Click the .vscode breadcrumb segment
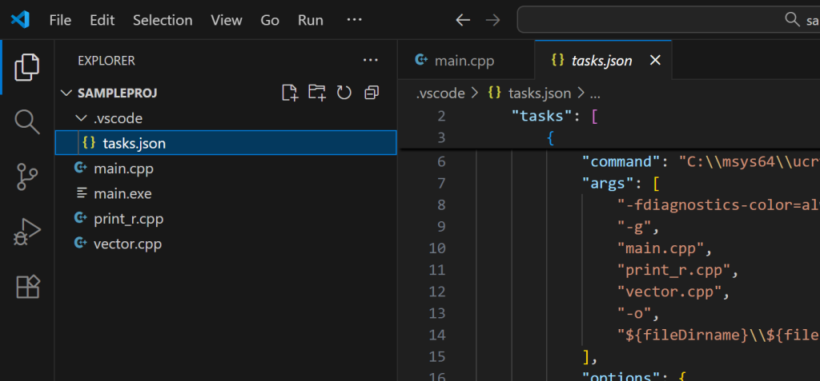The width and height of the screenshot is (820, 381). (440, 93)
